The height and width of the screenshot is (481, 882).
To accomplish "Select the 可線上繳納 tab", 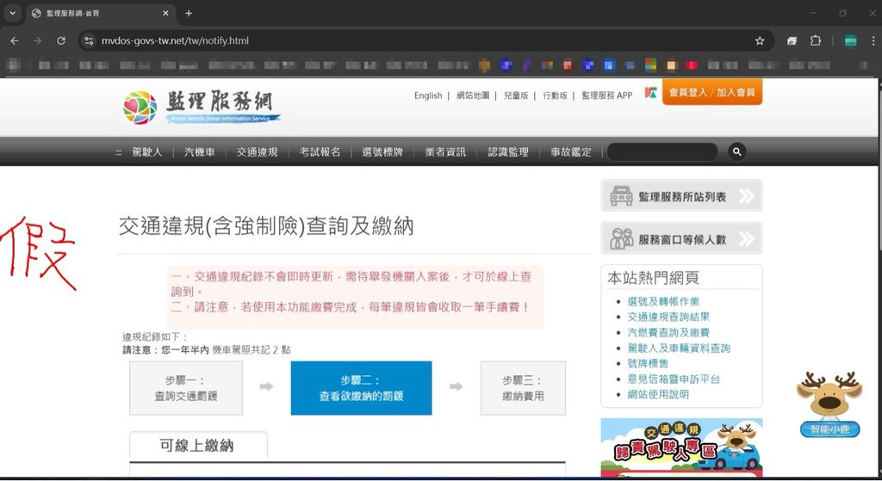I will coord(197,446).
